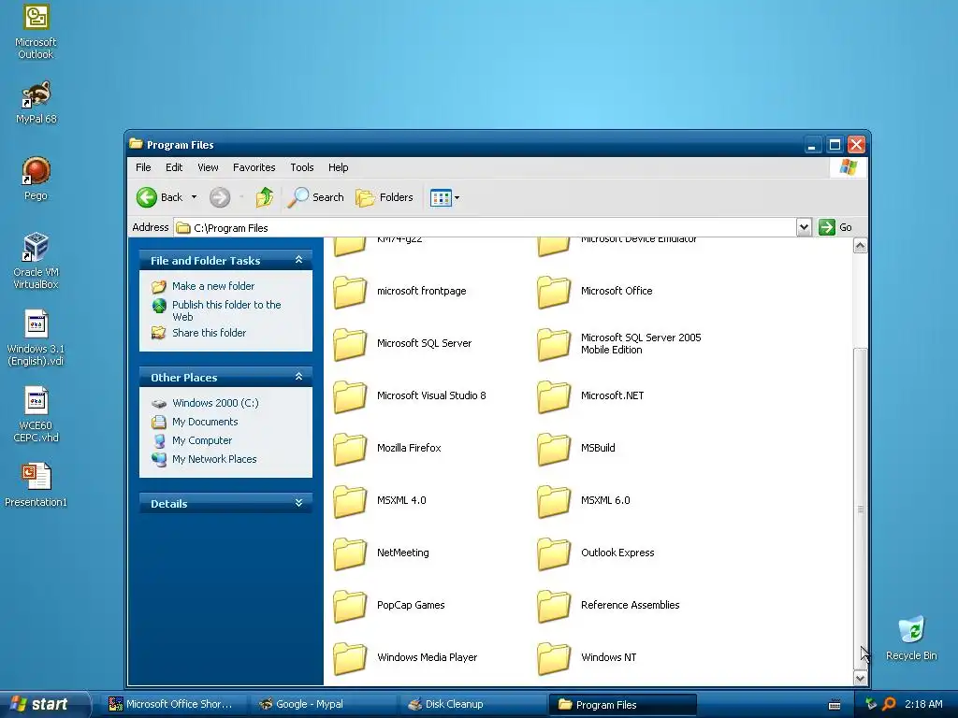The height and width of the screenshot is (718, 958).
Task: Open the Favorites menu
Action: pyautogui.click(x=254, y=167)
